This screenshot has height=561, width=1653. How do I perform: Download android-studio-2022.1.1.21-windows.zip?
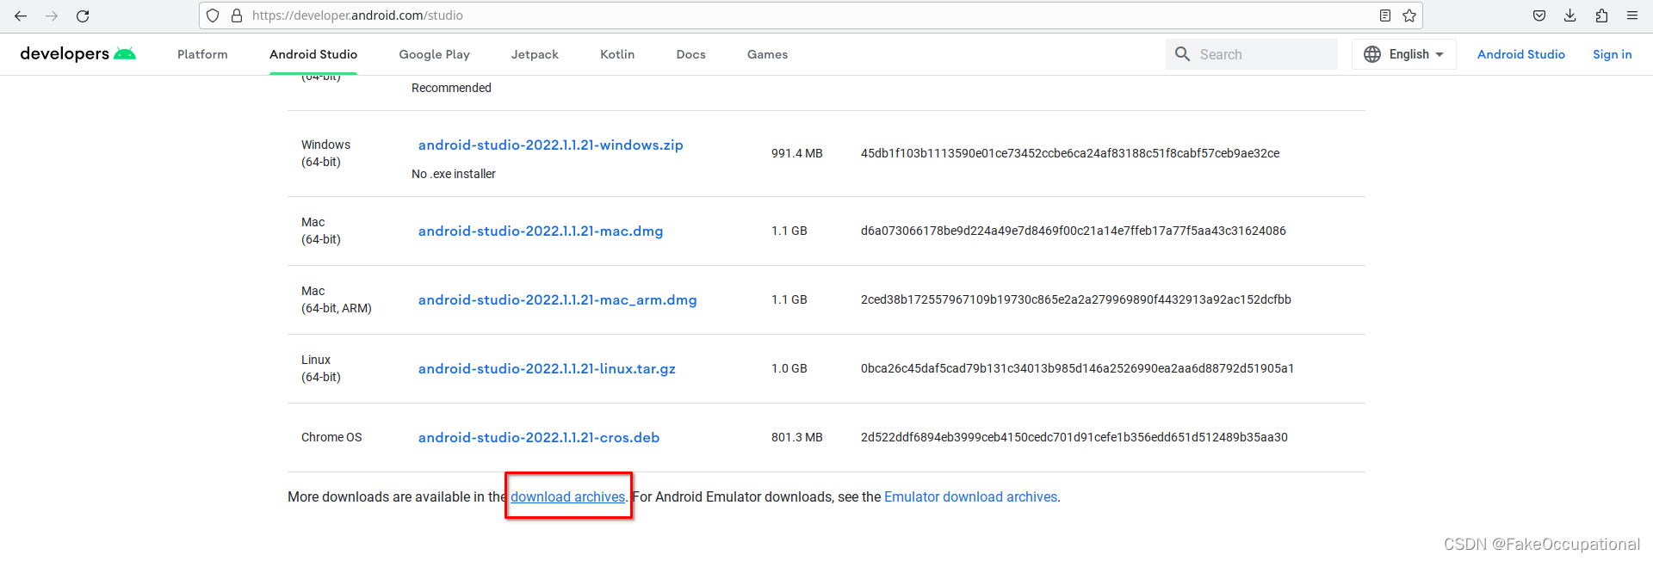point(551,145)
